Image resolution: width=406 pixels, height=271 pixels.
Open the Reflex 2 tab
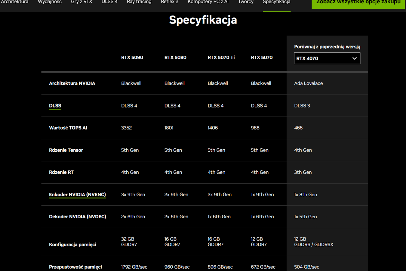coord(170,2)
